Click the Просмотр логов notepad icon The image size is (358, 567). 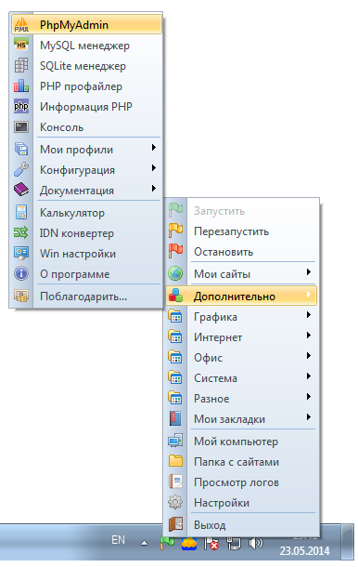click(175, 481)
